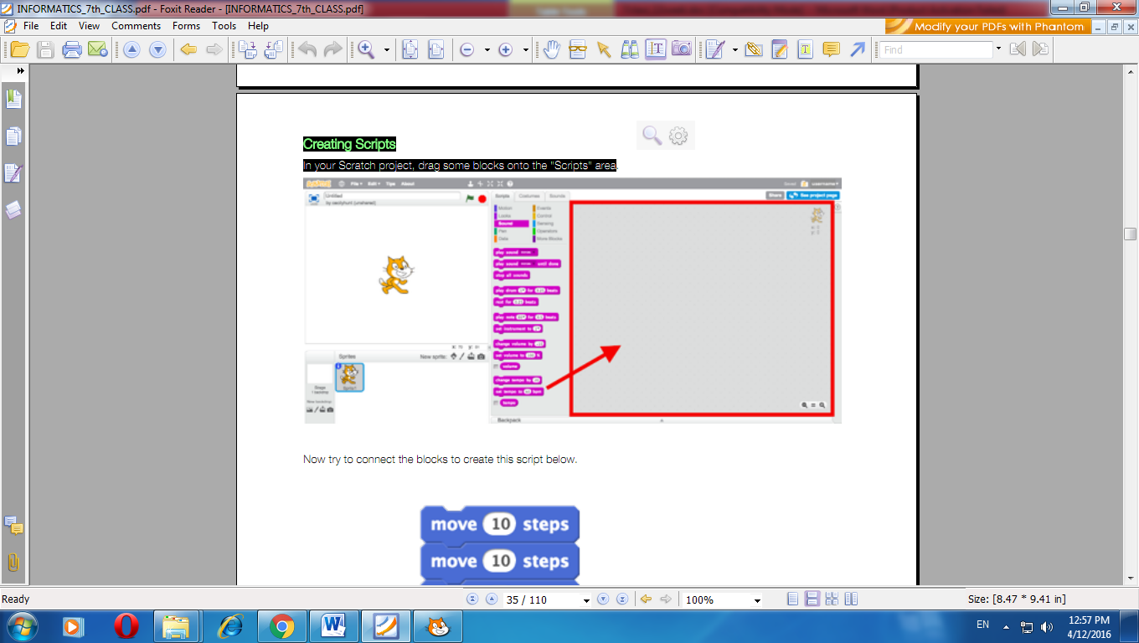
Task: Click the find next arrow icon
Action: pyautogui.click(x=1040, y=49)
